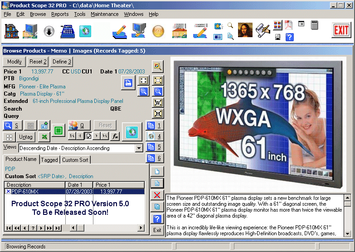Go to last record navigation button
355x252 pixels.
coord(58,228)
